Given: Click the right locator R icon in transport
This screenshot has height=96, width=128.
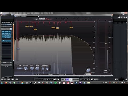Looking at the screenshot, I should tap(45, 79).
